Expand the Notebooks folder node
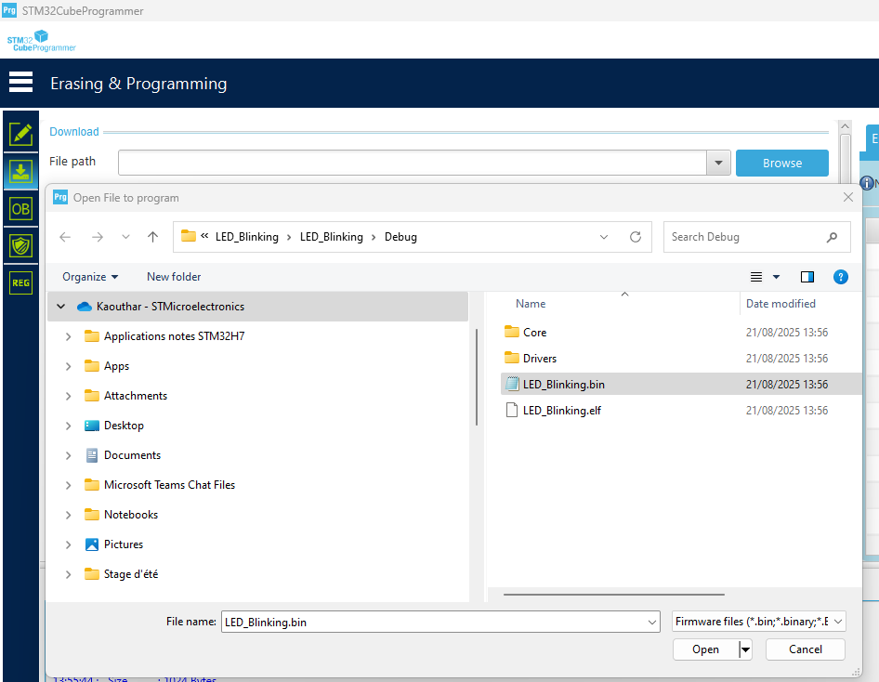879x682 pixels. click(68, 515)
